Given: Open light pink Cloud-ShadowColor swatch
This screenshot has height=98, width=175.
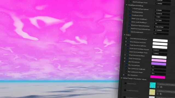Looking at the screenshot, I should [159, 60].
